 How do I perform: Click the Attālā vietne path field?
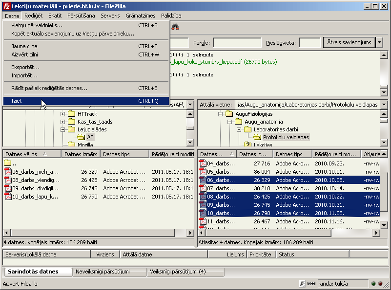(308, 105)
